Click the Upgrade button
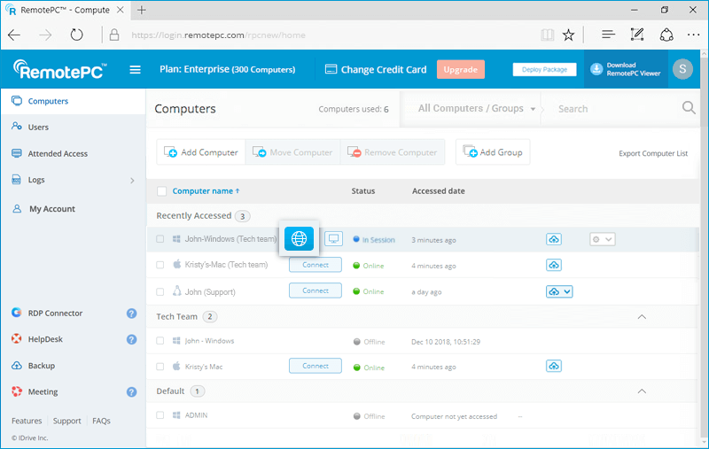709x449 pixels. pyautogui.click(x=460, y=69)
